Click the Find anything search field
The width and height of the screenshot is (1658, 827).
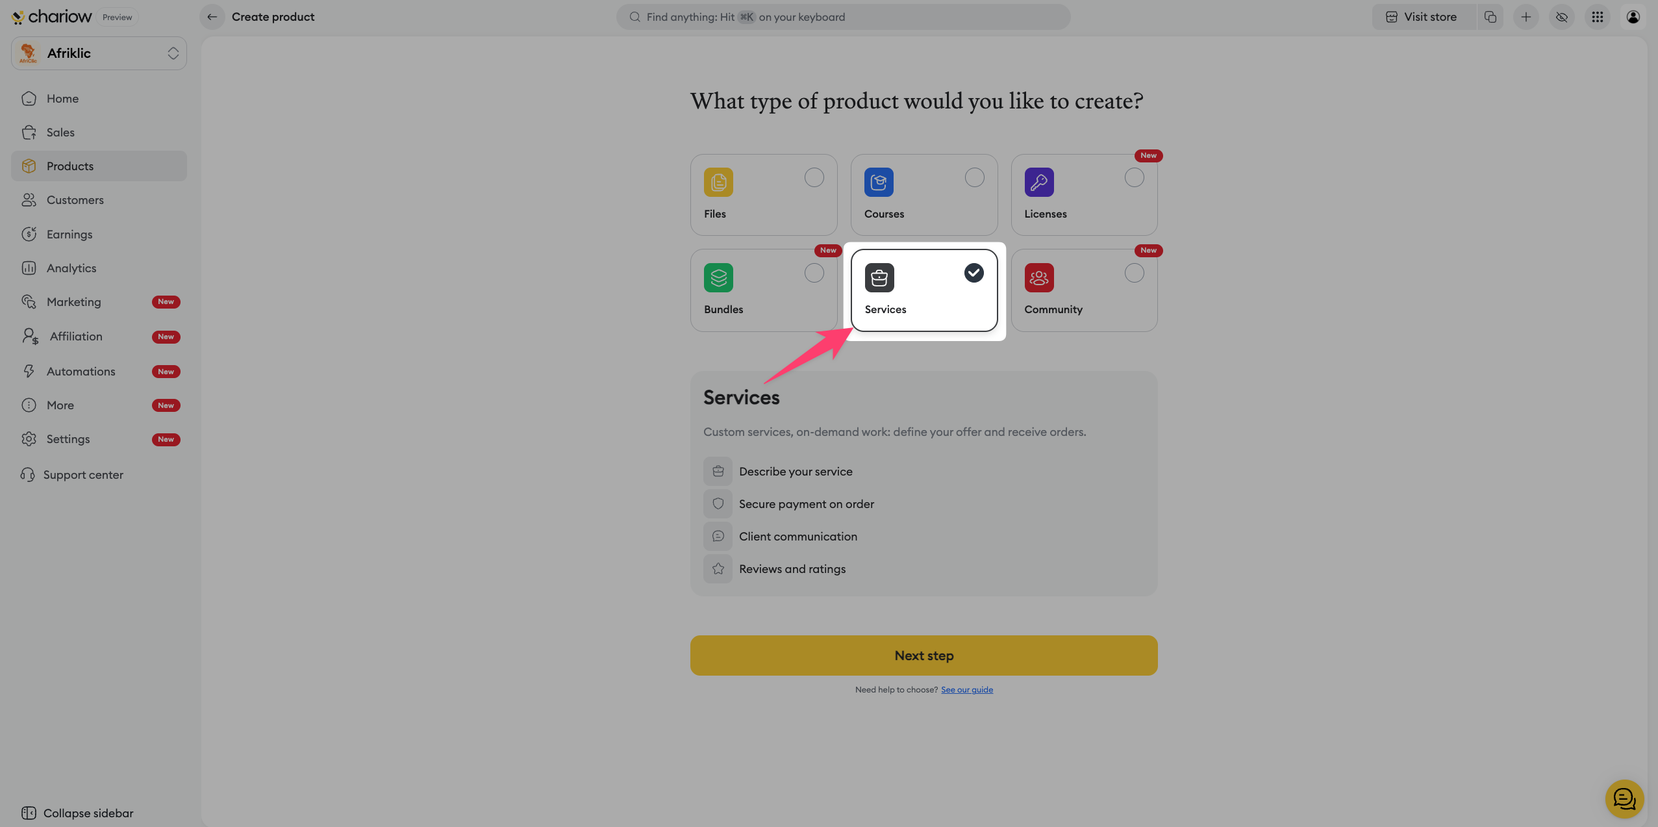click(x=843, y=17)
